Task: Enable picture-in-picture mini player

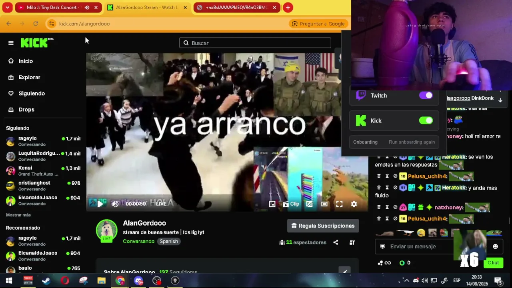Action: [272, 204]
